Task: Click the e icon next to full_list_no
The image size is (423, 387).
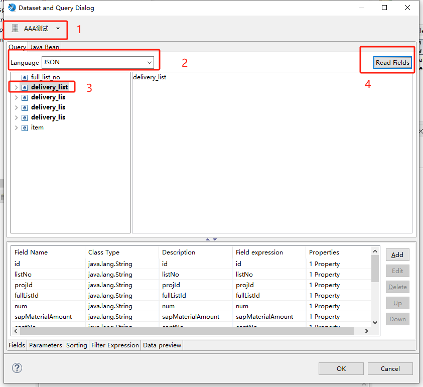Action: (x=24, y=77)
